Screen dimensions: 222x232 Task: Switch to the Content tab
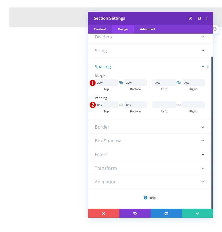pyautogui.click(x=100, y=29)
